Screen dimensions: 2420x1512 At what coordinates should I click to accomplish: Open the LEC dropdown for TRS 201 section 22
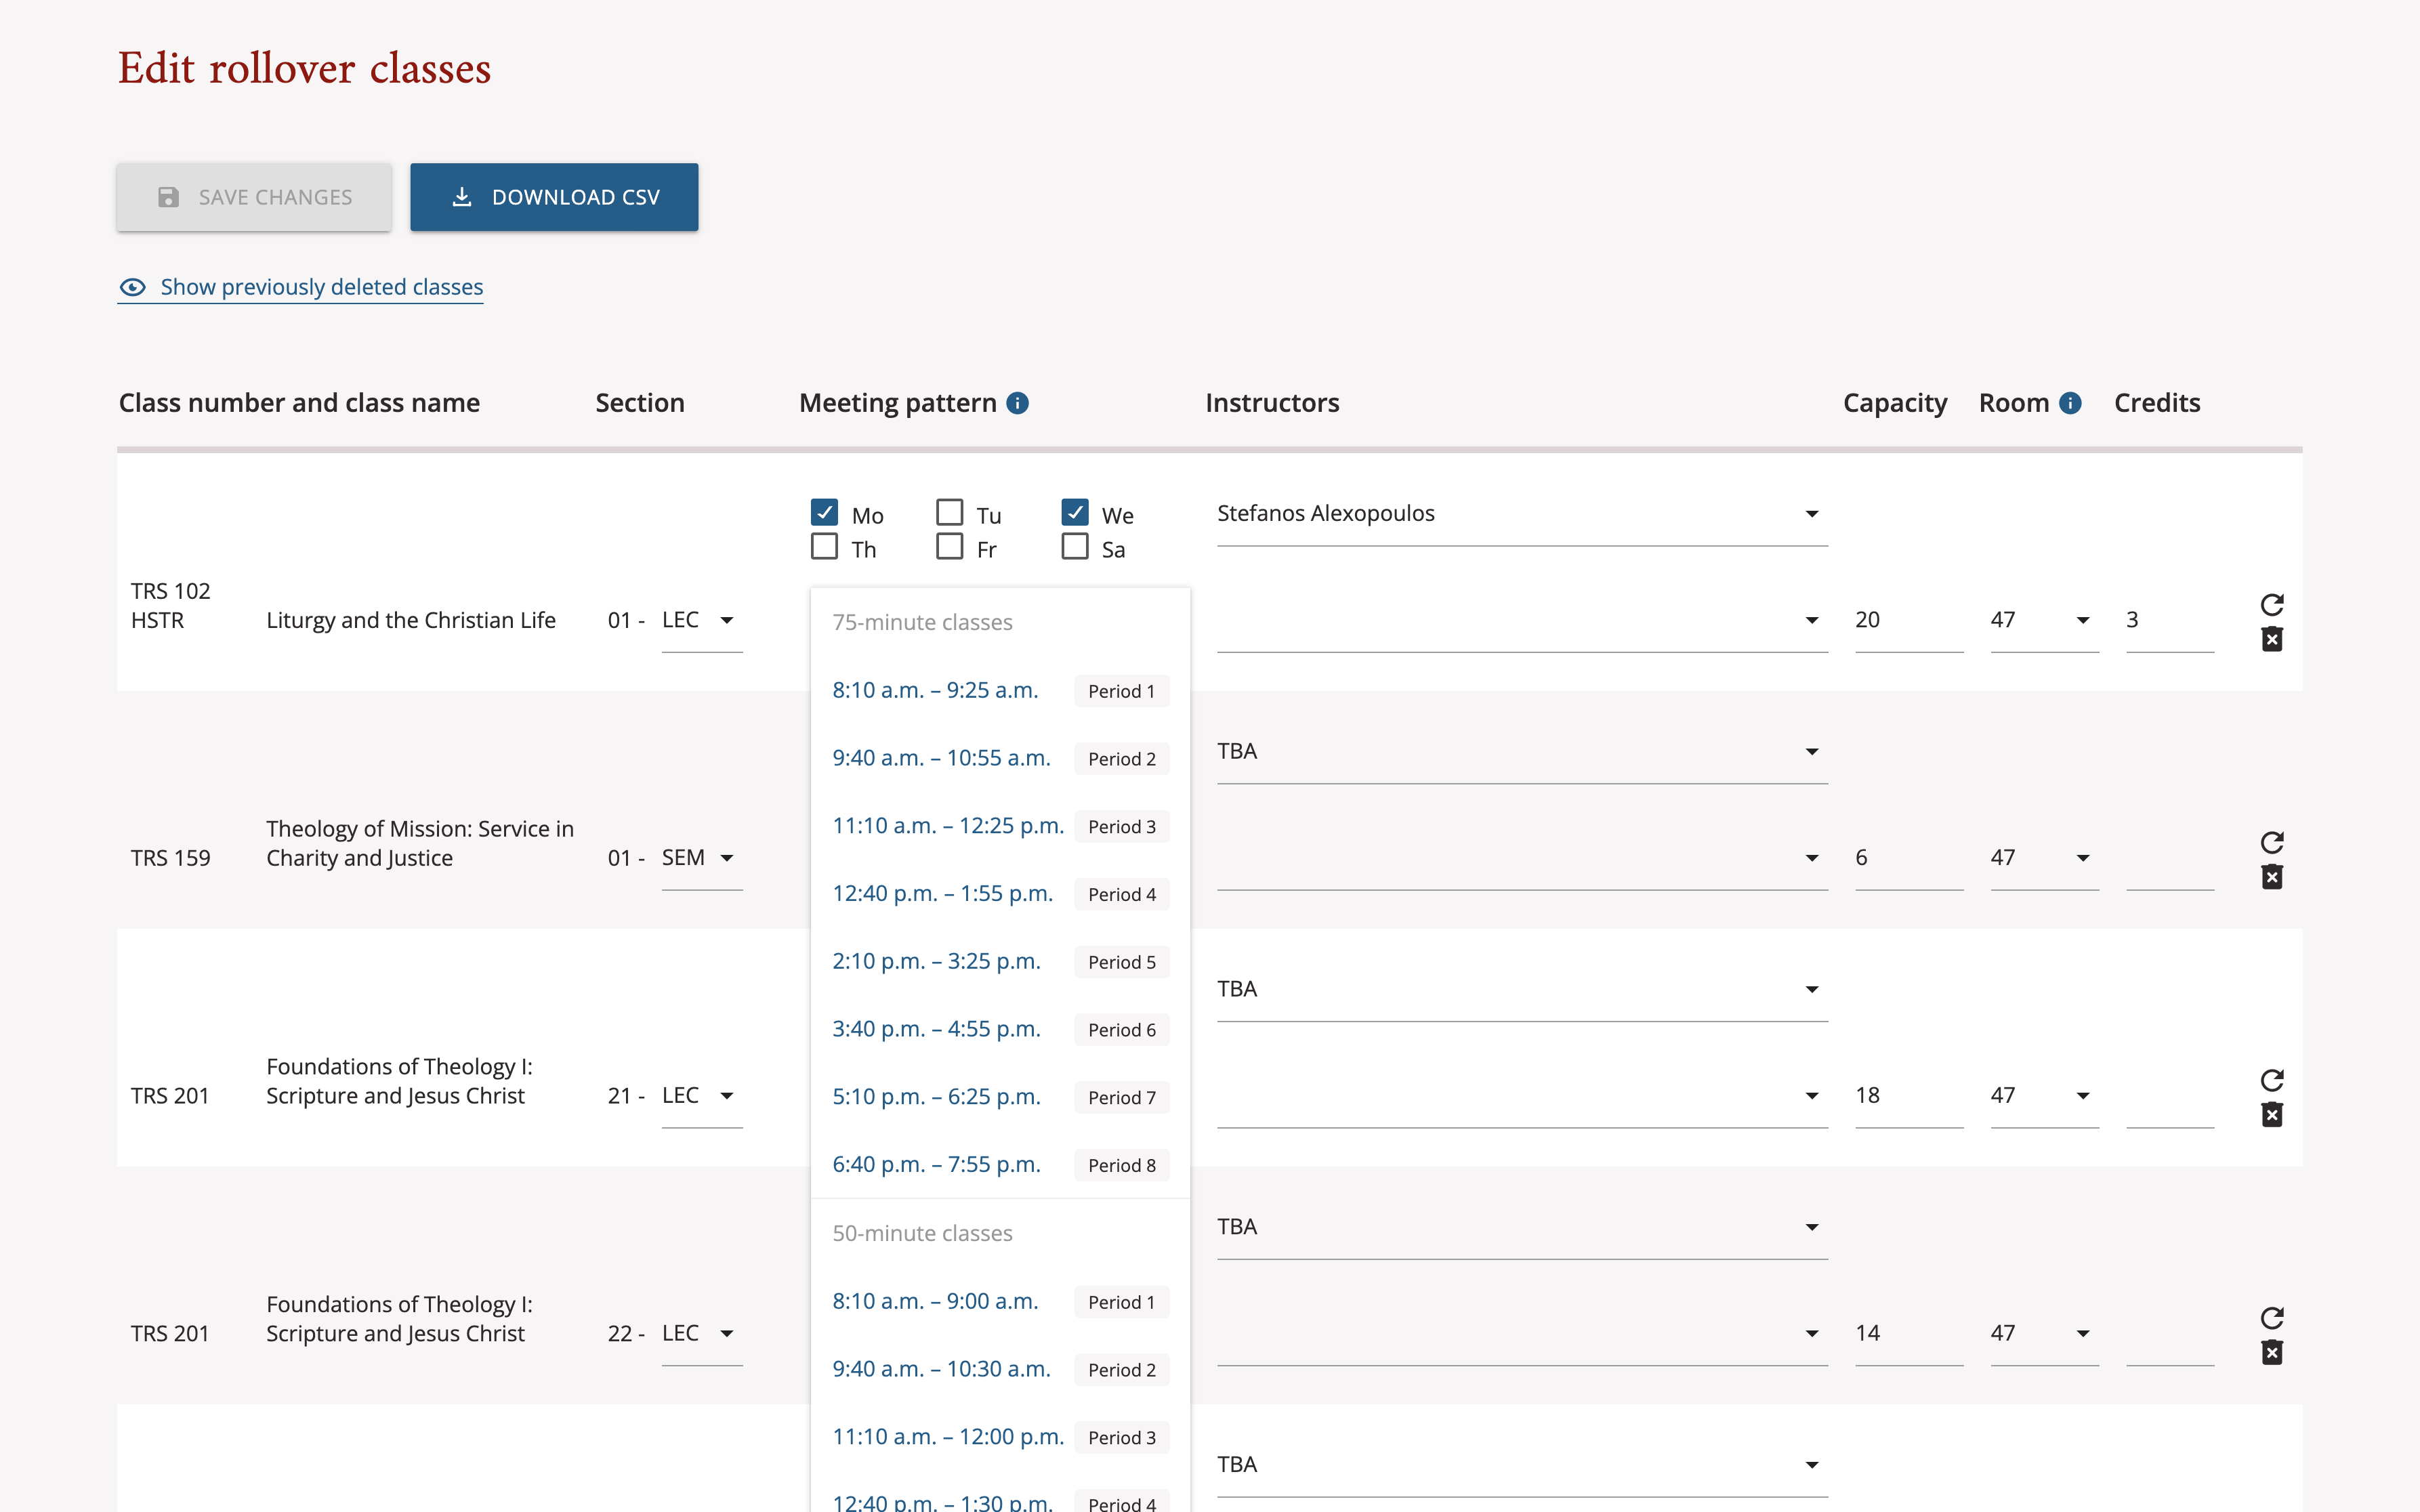pos(701,1335)
